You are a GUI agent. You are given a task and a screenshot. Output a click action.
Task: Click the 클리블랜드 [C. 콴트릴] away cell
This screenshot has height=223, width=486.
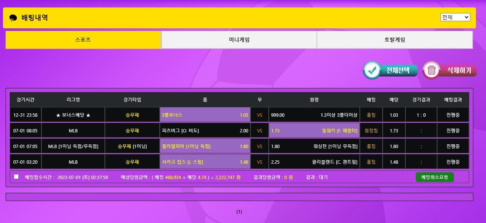[x=314, y=162]
